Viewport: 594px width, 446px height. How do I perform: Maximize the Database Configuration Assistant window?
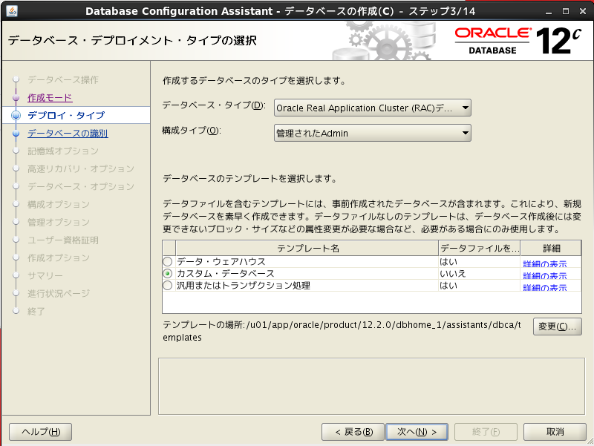[566, 11]
